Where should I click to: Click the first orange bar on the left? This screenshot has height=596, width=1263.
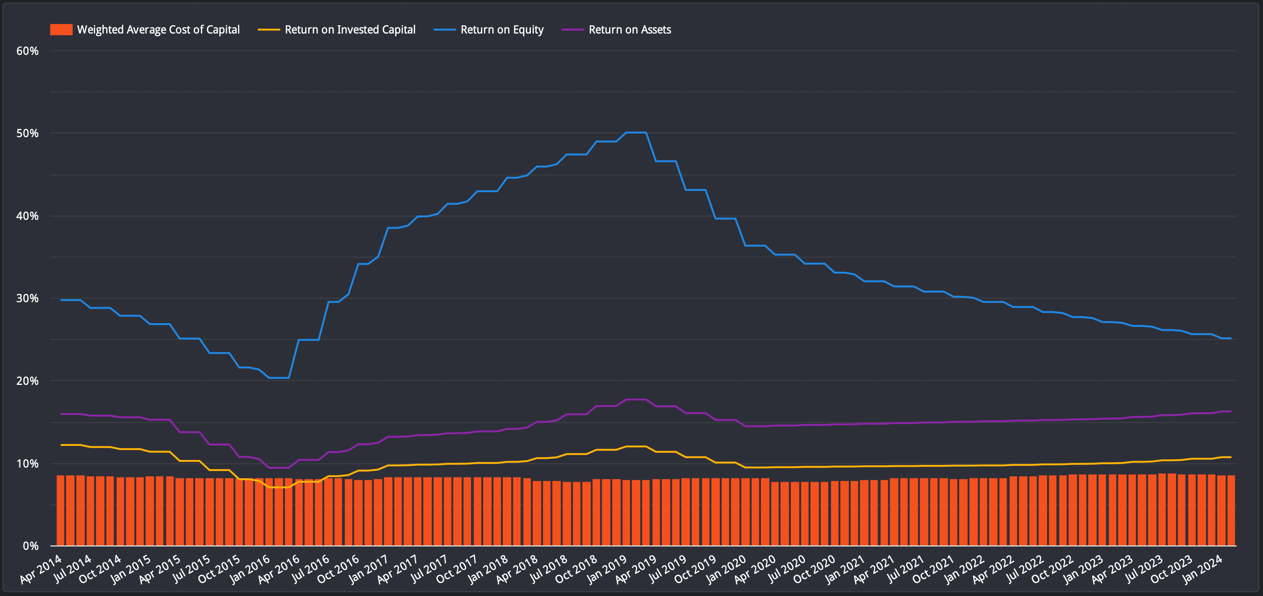tap(60, 510)
